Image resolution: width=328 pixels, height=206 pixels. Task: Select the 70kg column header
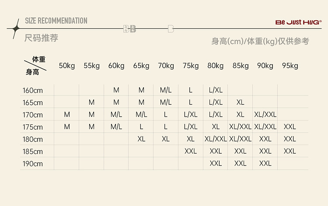[x=166, y=66]
